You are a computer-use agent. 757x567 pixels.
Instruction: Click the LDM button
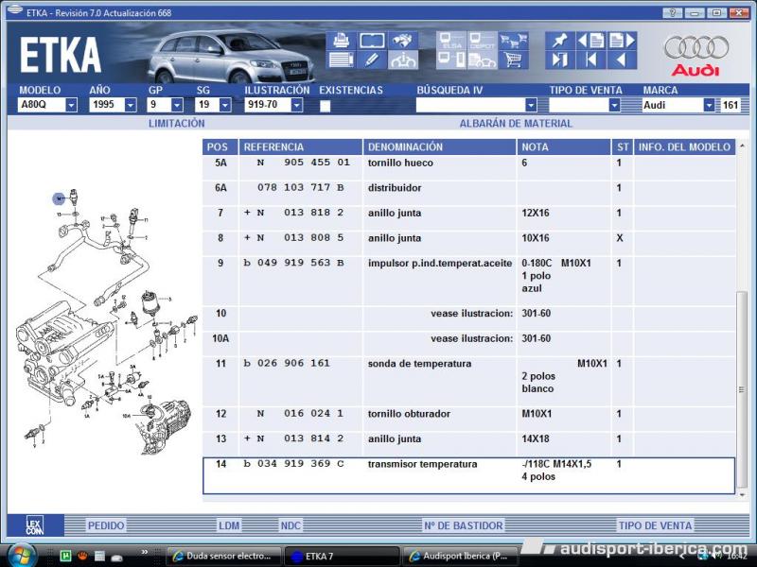point(229,525)
